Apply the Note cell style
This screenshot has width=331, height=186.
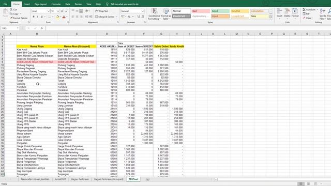(x=259, y=16)
